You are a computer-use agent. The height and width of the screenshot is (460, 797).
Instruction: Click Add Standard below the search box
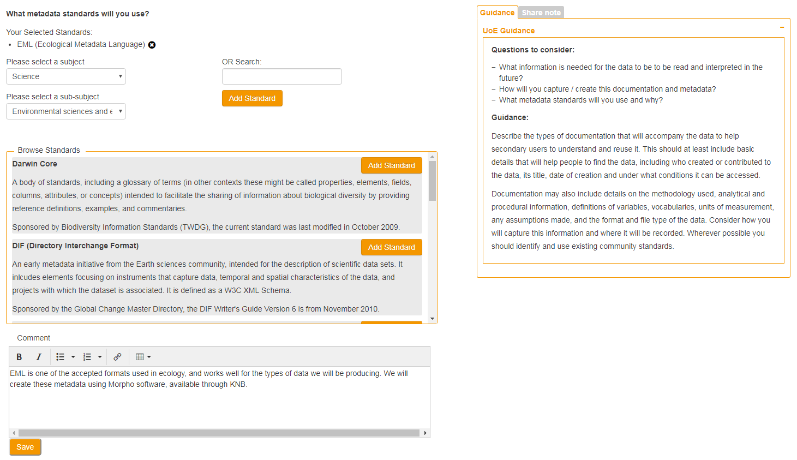tap(252, 98)
